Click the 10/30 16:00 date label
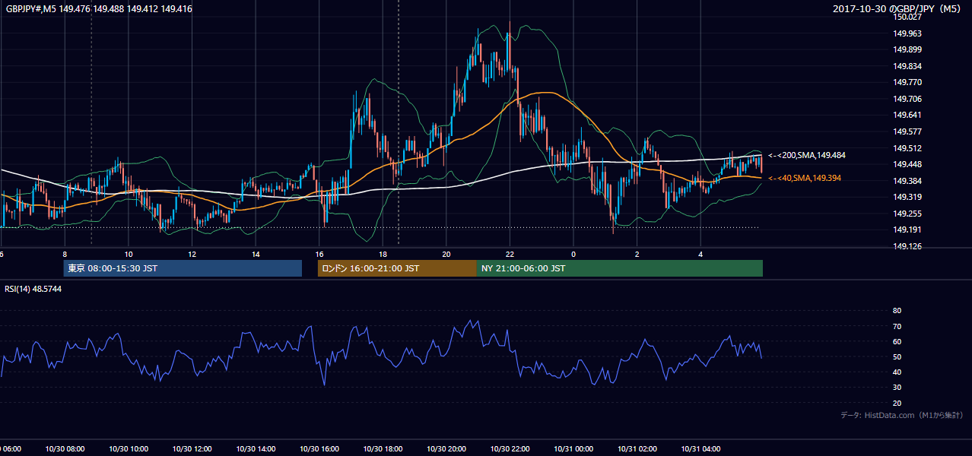972x456 pixels. 319,449
